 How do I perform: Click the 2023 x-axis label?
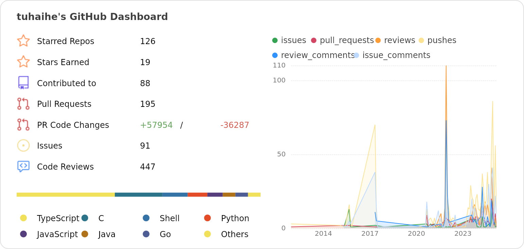tap(463, 233)
